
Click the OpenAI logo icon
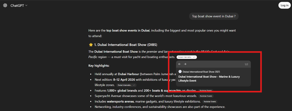click(5, 5)
